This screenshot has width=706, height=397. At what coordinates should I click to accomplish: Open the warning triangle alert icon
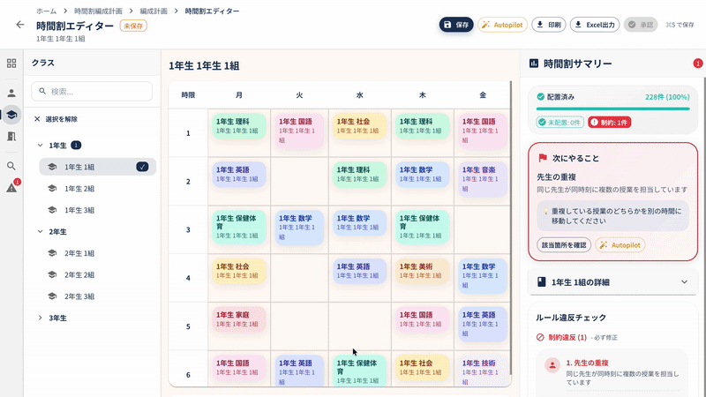point(11,187)
